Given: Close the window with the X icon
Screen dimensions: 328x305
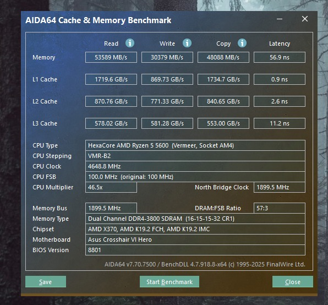Looking at the screenshot, I should 305,19.
